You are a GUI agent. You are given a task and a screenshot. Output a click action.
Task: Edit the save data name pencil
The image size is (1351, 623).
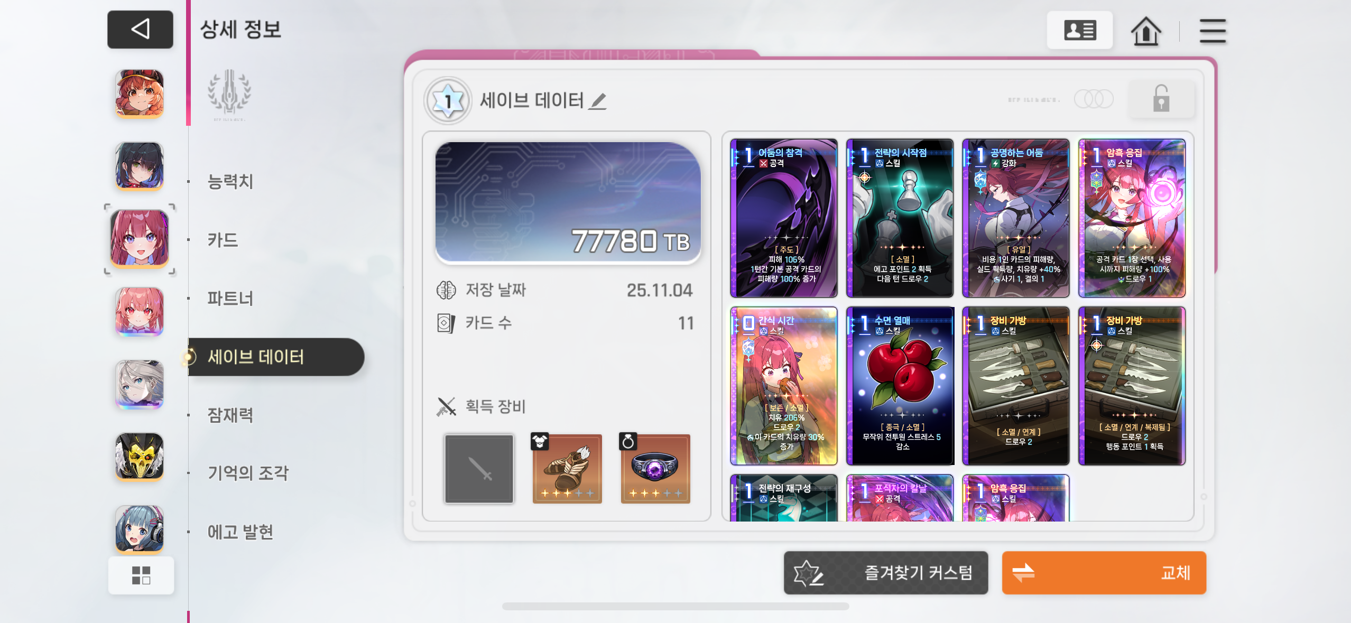coord(598,101)
